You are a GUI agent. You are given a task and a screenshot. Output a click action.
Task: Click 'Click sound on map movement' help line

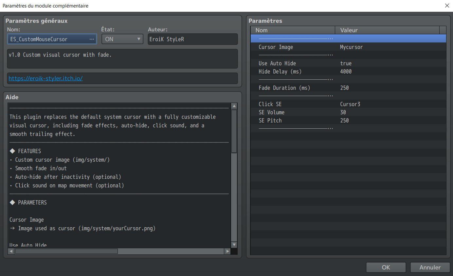tap(69, 185)
